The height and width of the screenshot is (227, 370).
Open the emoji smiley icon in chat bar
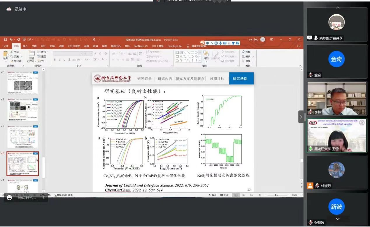tap(9, 198)
